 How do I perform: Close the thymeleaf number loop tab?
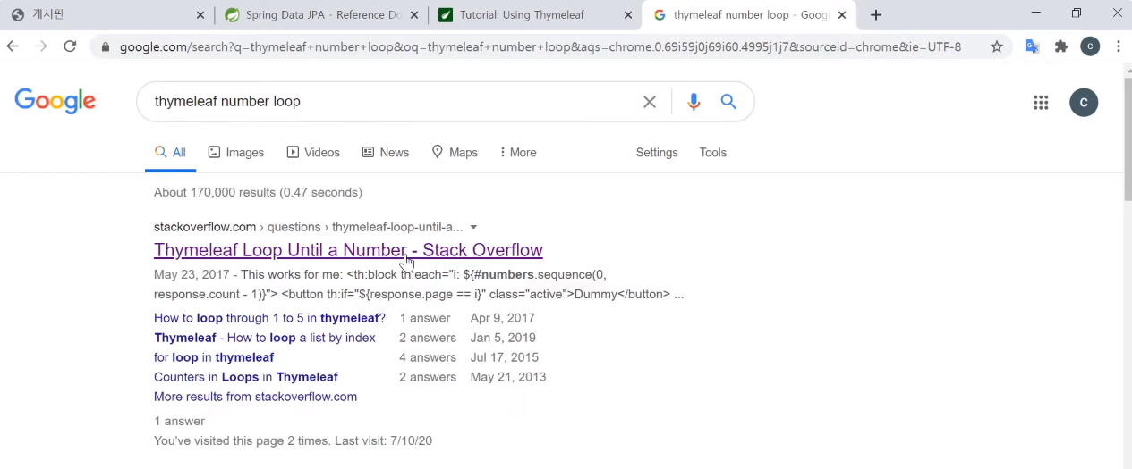(x=842, y=15)
